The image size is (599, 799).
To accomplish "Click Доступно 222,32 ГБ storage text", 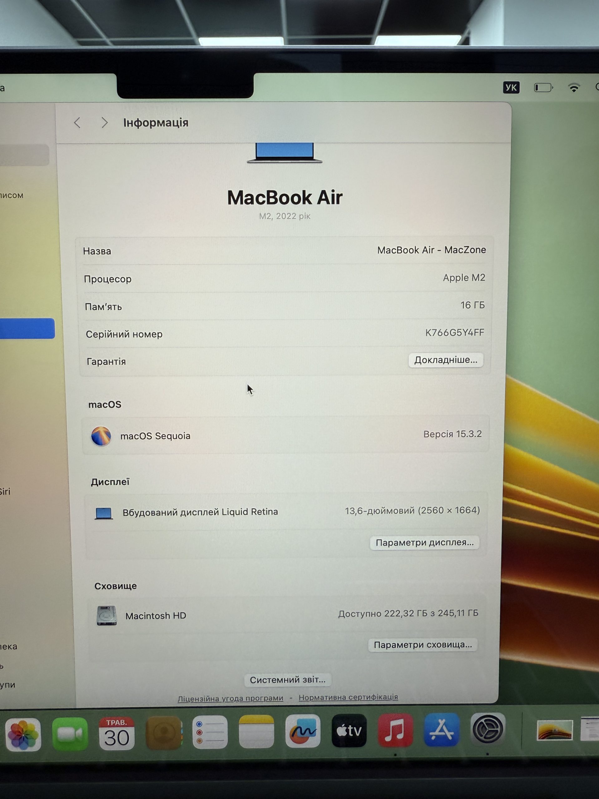I will [x=408, y=613].
